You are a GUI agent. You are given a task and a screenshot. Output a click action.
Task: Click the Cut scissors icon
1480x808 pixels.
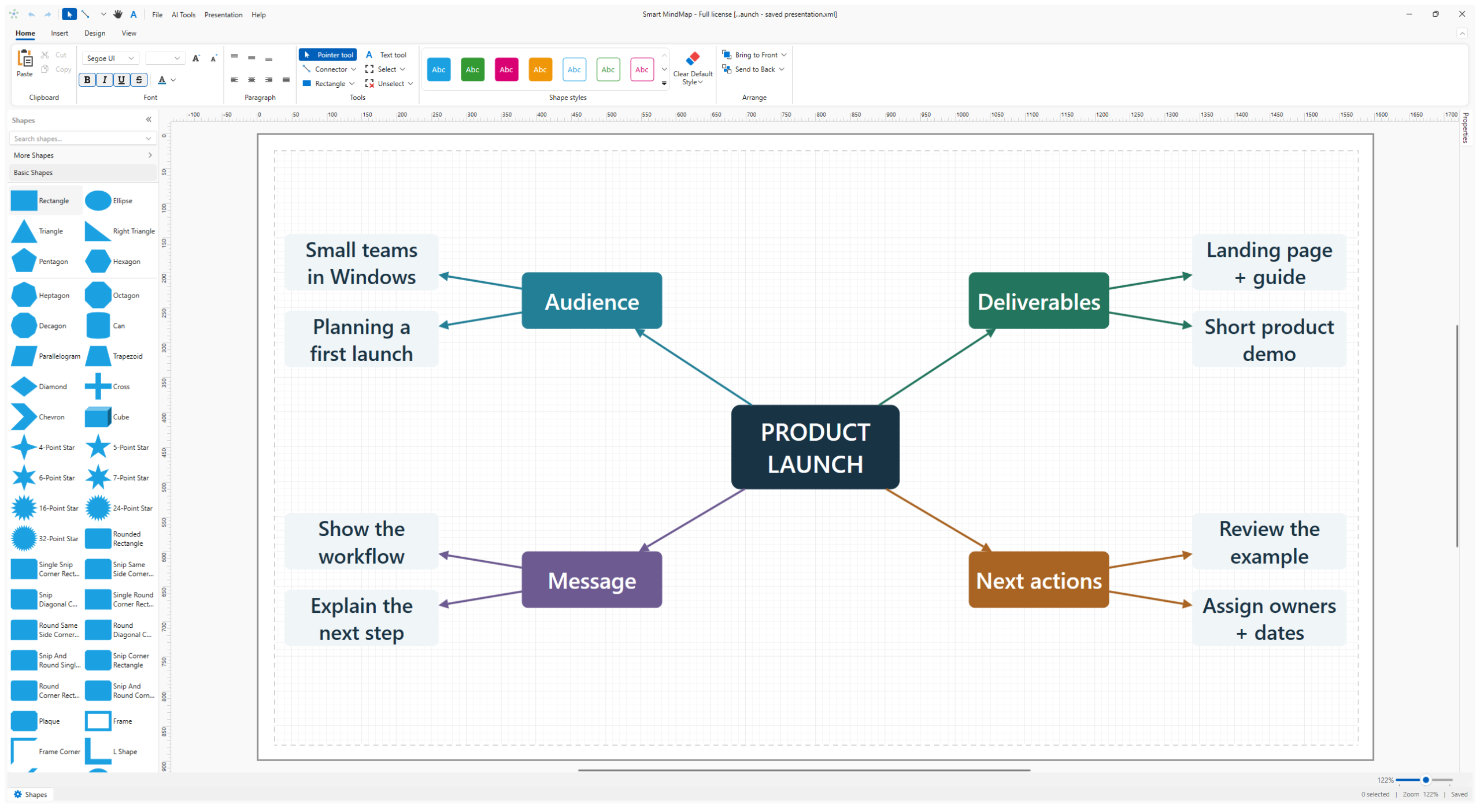coord(45,55)
